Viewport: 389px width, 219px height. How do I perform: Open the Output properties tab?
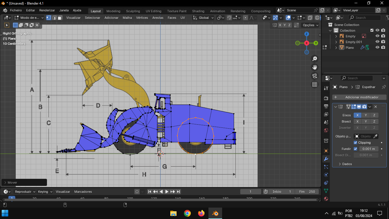tap(326, 106)
